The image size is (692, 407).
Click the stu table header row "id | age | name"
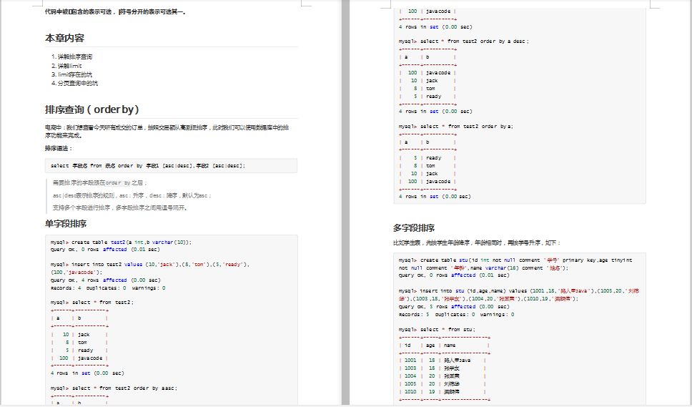445,345
